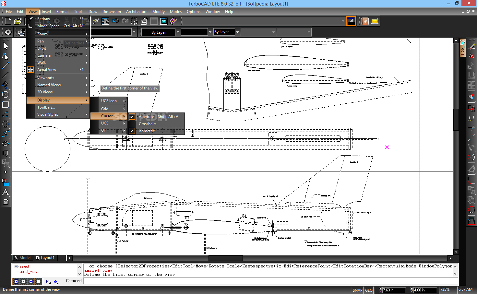Open the long empty toolbar combo box
Viewport: 477px width, 294px height.
(x=264, y=21)
